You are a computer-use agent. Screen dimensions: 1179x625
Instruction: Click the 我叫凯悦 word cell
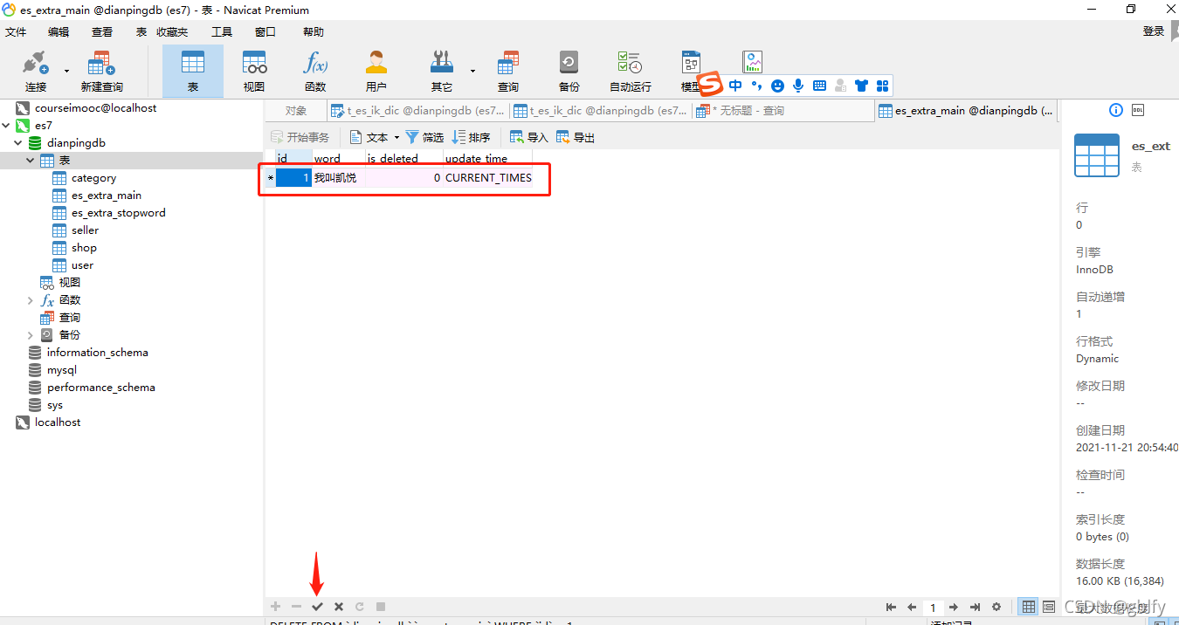[x=339, y=177]
